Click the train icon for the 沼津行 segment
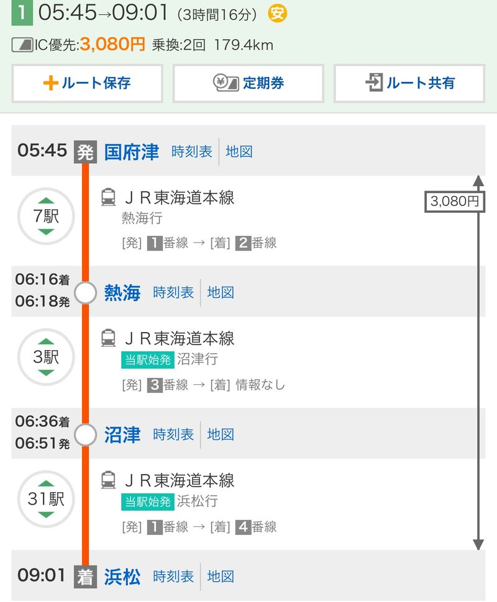497x602 pixels. [108, 338]
